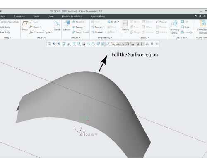Image resolution: width=207 pixels, height=158 pixels.
Task: Switch to the View tab
Action: (51, 17)
